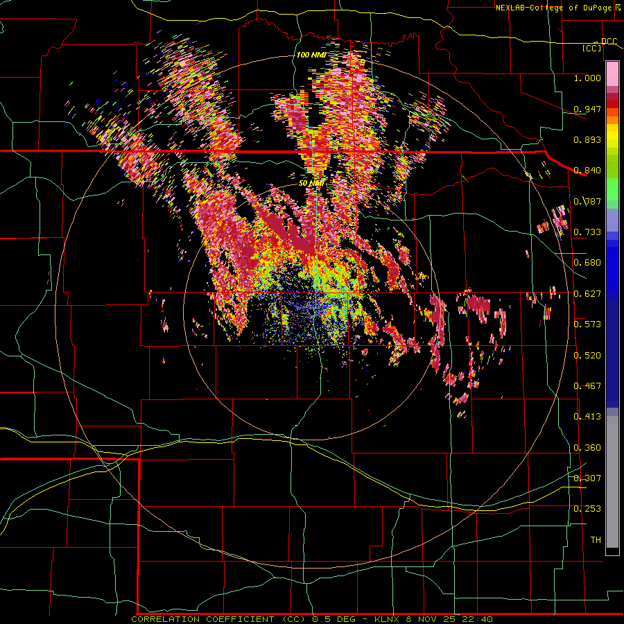Click the 0.947 color scale label
624x624 pixels.
[x=587, y=109]
